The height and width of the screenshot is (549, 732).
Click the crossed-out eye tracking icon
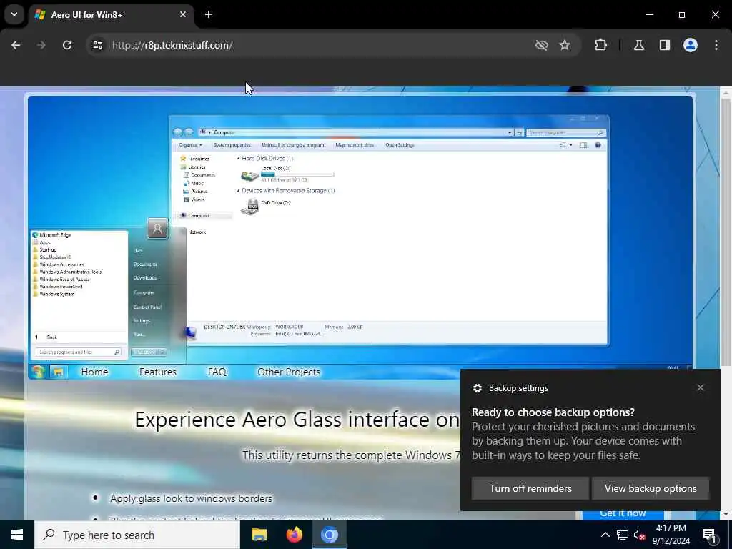coord(542,45)
